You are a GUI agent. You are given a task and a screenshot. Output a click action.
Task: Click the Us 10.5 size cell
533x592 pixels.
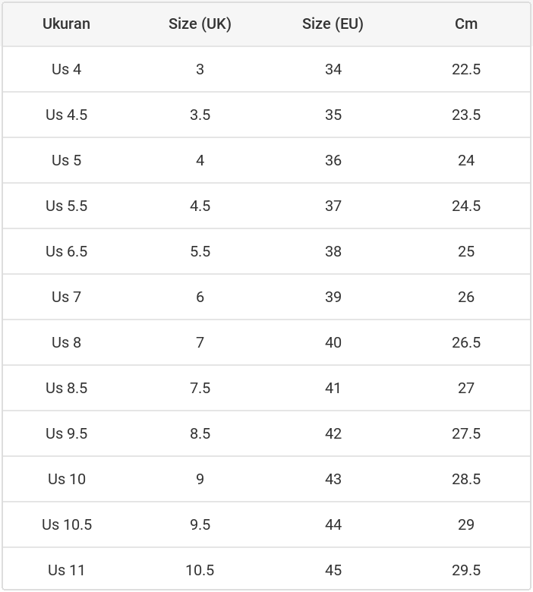[66, 524]
